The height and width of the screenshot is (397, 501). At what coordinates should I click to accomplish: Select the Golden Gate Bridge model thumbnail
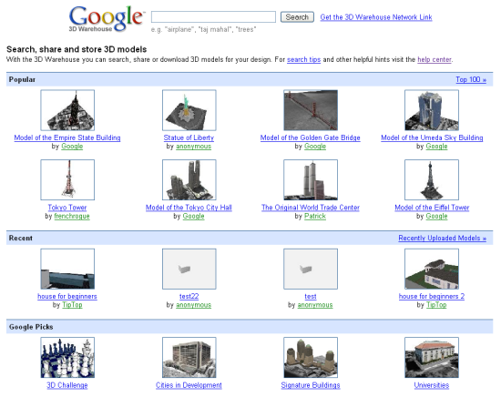click(x=311, y=110)
